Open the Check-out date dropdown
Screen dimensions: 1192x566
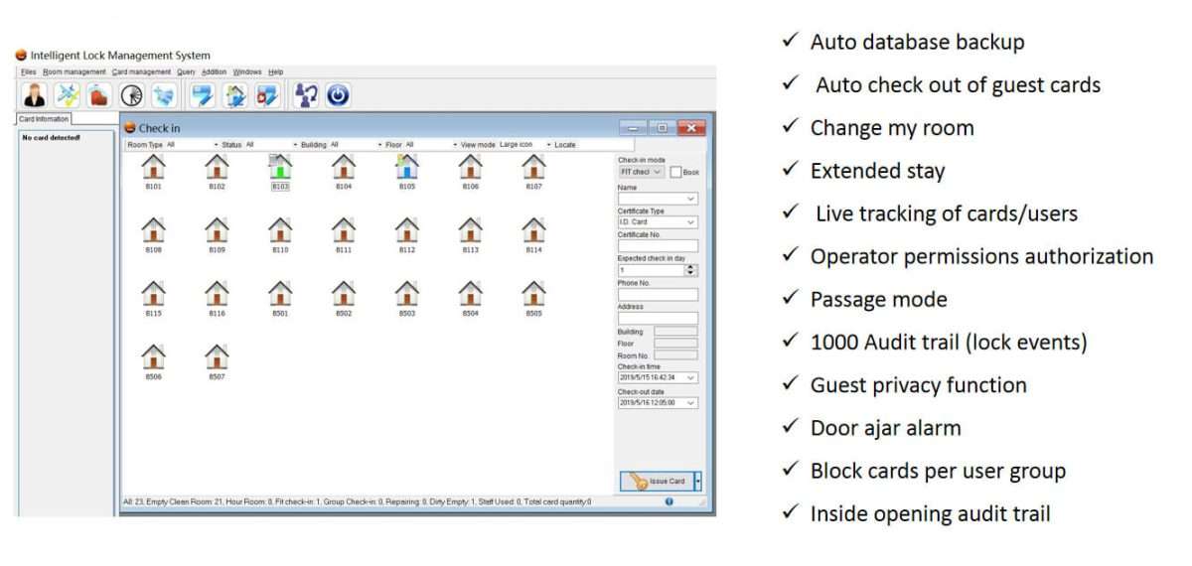point(658,402)
